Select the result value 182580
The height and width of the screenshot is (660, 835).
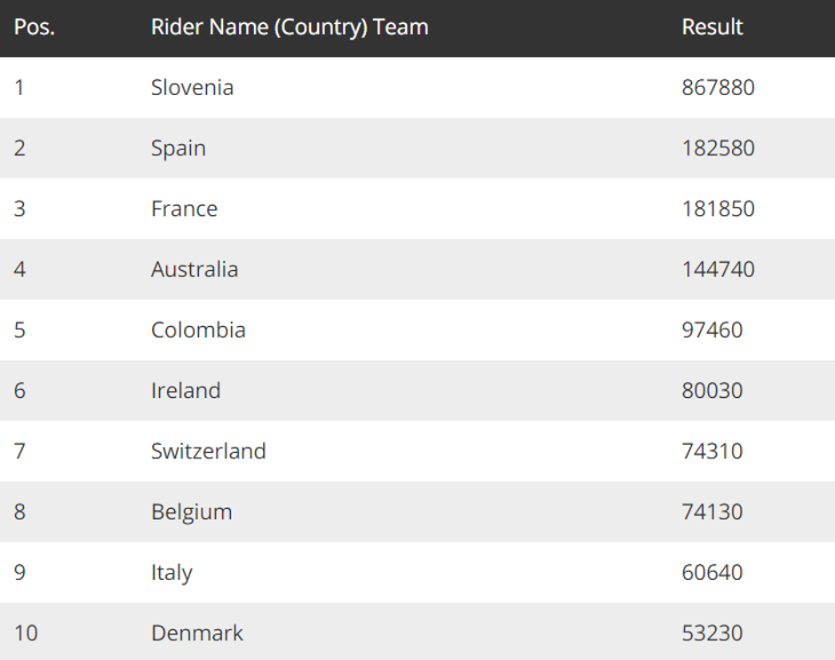pyautogui.click(x=719, y=148)
